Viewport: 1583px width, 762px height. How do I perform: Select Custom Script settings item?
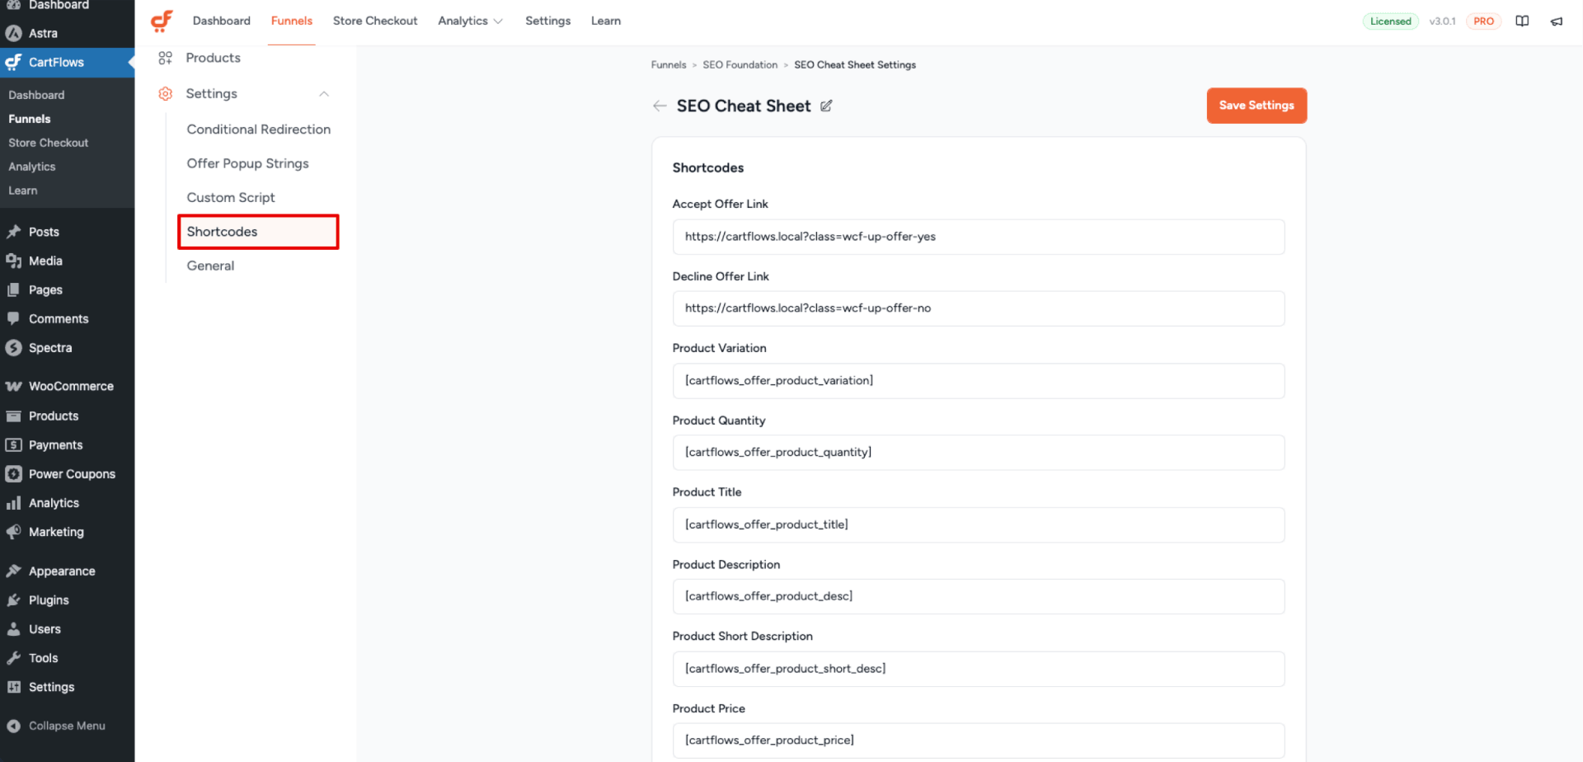[231, 197]
